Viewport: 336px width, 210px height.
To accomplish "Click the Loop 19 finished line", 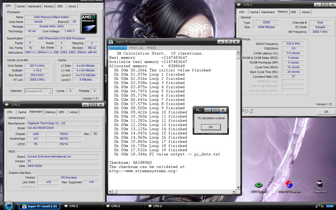I will pos(151,150).
